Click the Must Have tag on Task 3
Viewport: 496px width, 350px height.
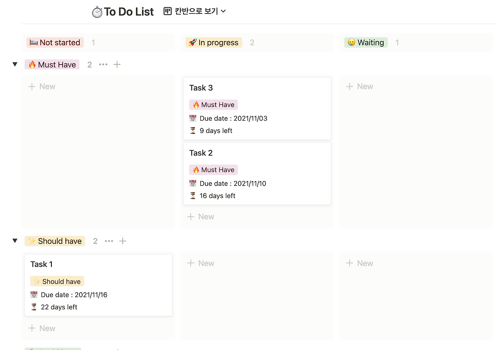(214, 105)
